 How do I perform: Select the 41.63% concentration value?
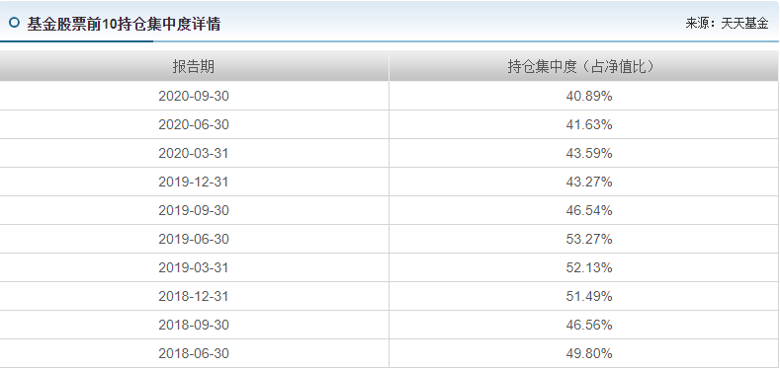(x=589, y=124)
